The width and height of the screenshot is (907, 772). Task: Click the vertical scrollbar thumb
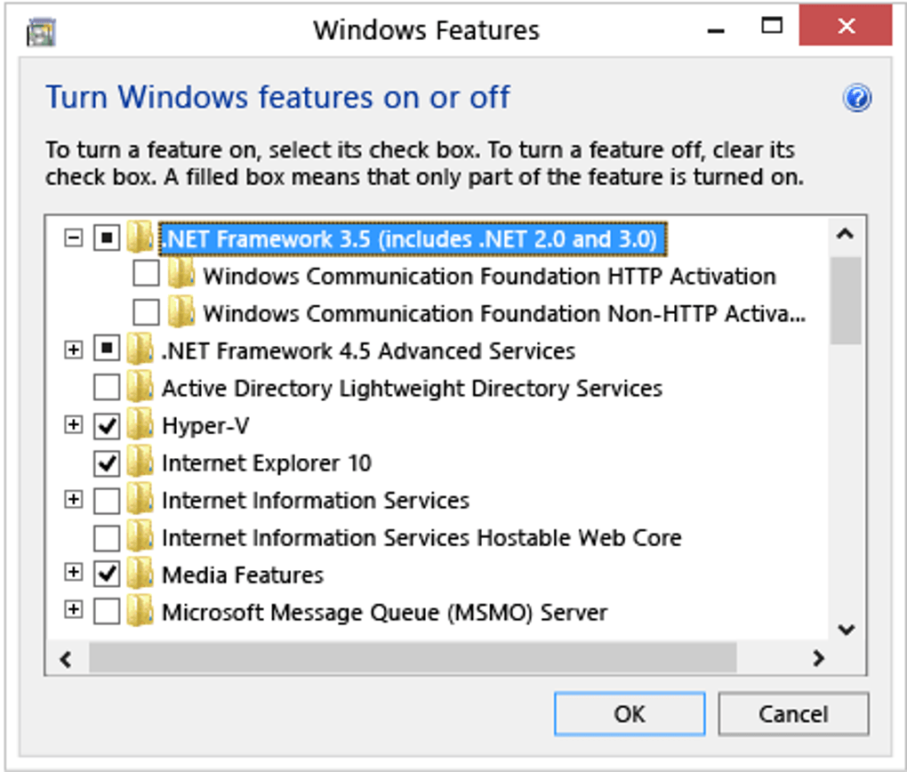tap(846, 299)
